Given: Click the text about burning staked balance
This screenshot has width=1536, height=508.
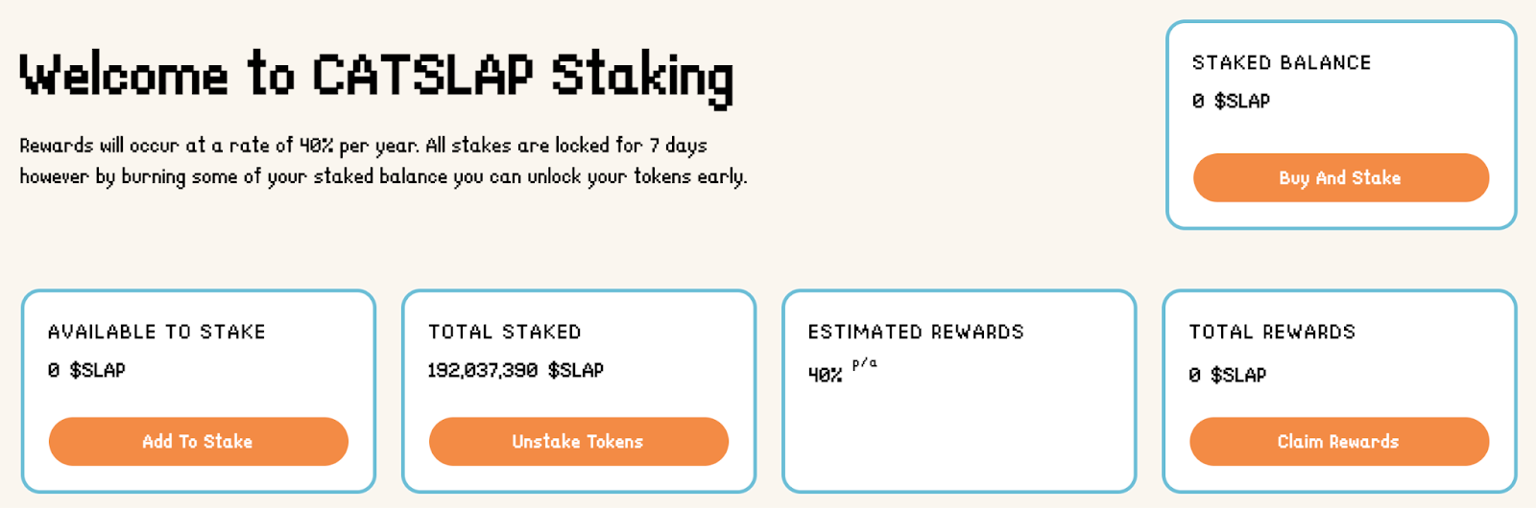Looking at the screenshot, I should (x=383, y=176).
